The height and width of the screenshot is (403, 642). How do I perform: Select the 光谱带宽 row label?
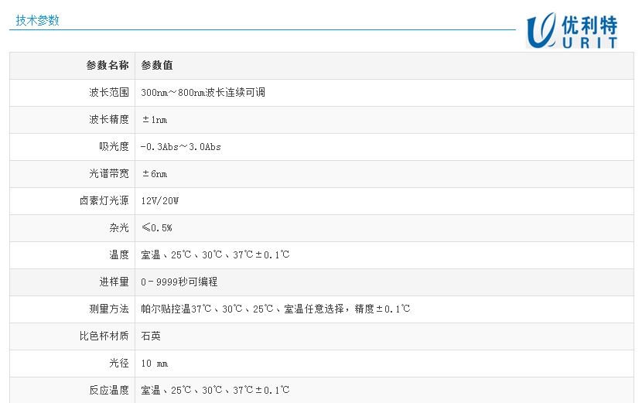click(109, 174)
